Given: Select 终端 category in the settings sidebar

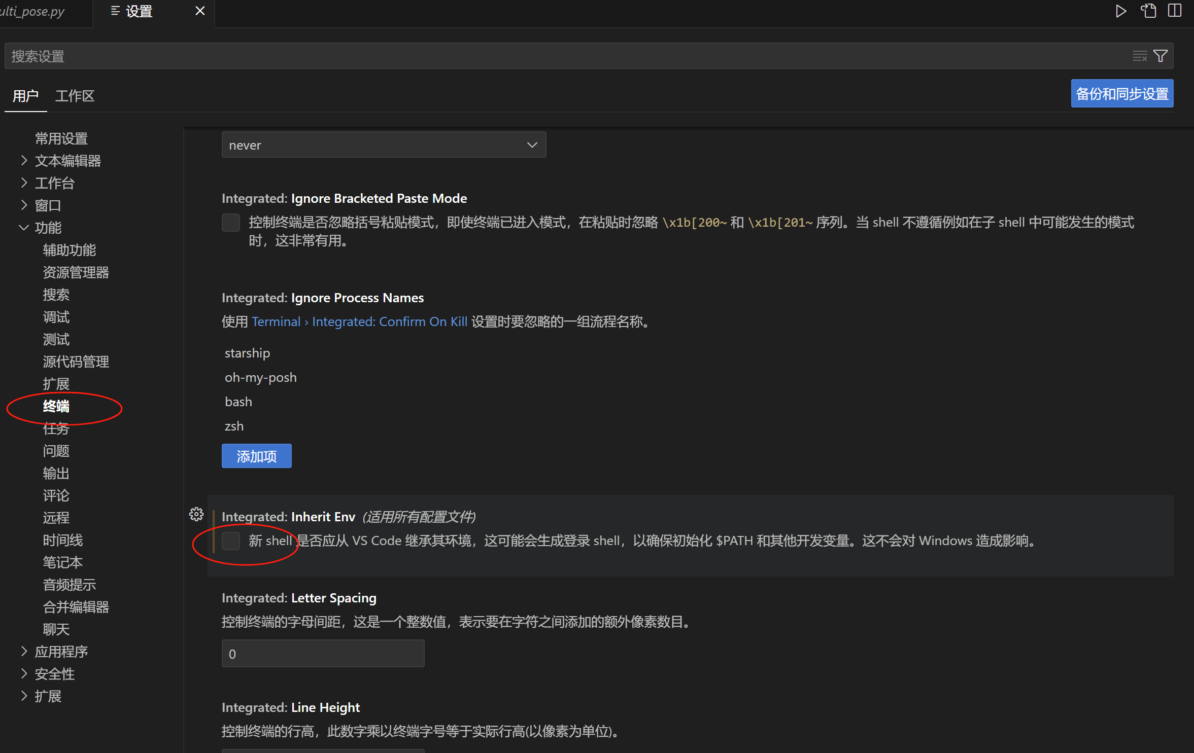Looking at the screenshot, I should tap(56, 407).
